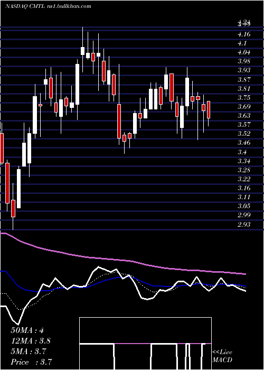The width and height of the screenshot is (264, 370).
Task: Click the <<Live label
Action: coord(222,353)
